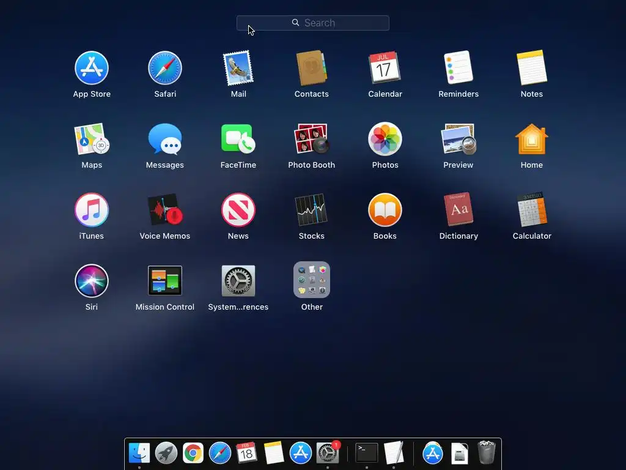626x470 pixels.
Task: Launch the Reminders app
Action: (x=458, y=67)
